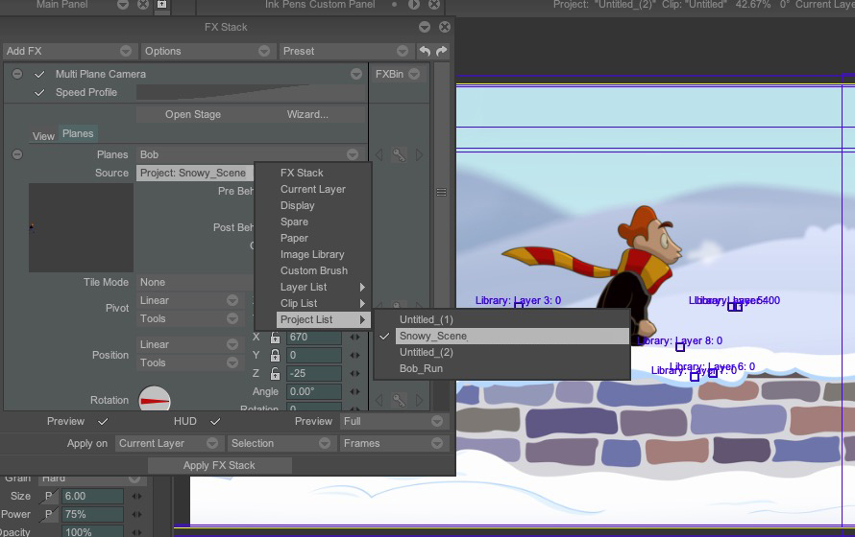
Task: Click the mini-slider arrows beside Z value
Action: click(355, 374)
